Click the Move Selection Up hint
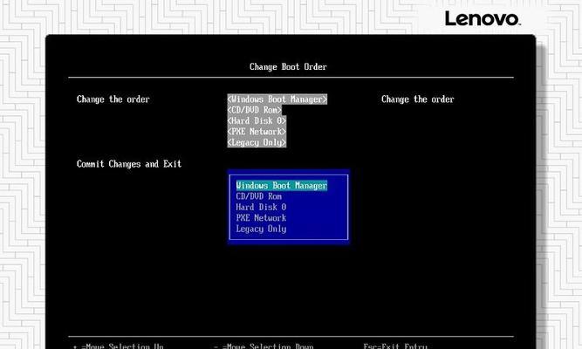The width and height of the screenshot is (582, 349). coord(119,346)
